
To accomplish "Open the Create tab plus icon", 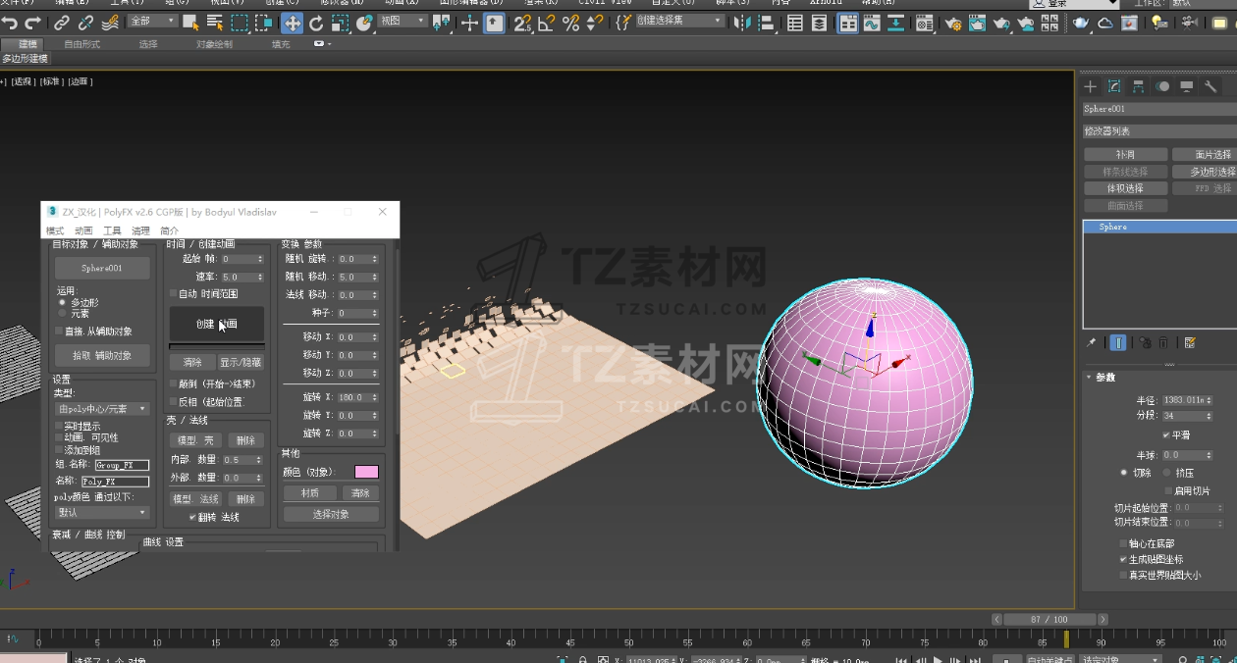I will (x=1090, y=86).
